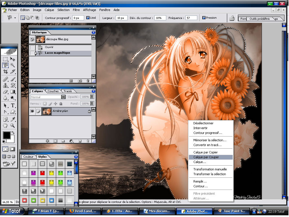Select the Pen tool
The width and height of the screenshot is (289, 217).
click(x=5, y=112)
